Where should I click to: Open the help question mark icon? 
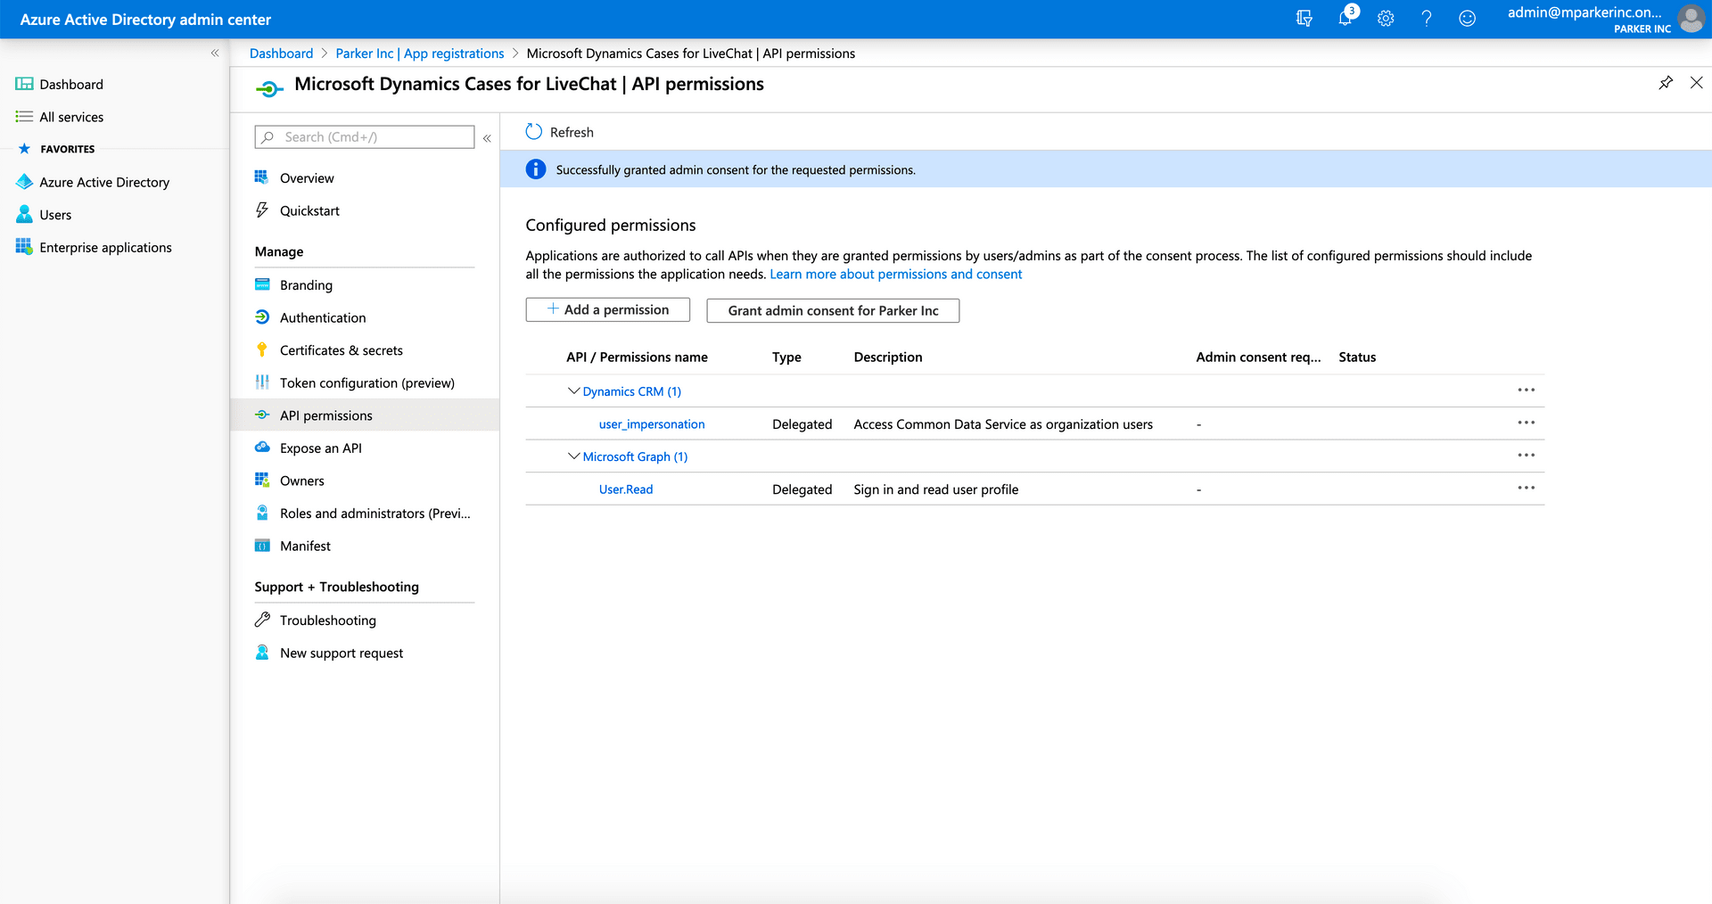pos(1426,18)
